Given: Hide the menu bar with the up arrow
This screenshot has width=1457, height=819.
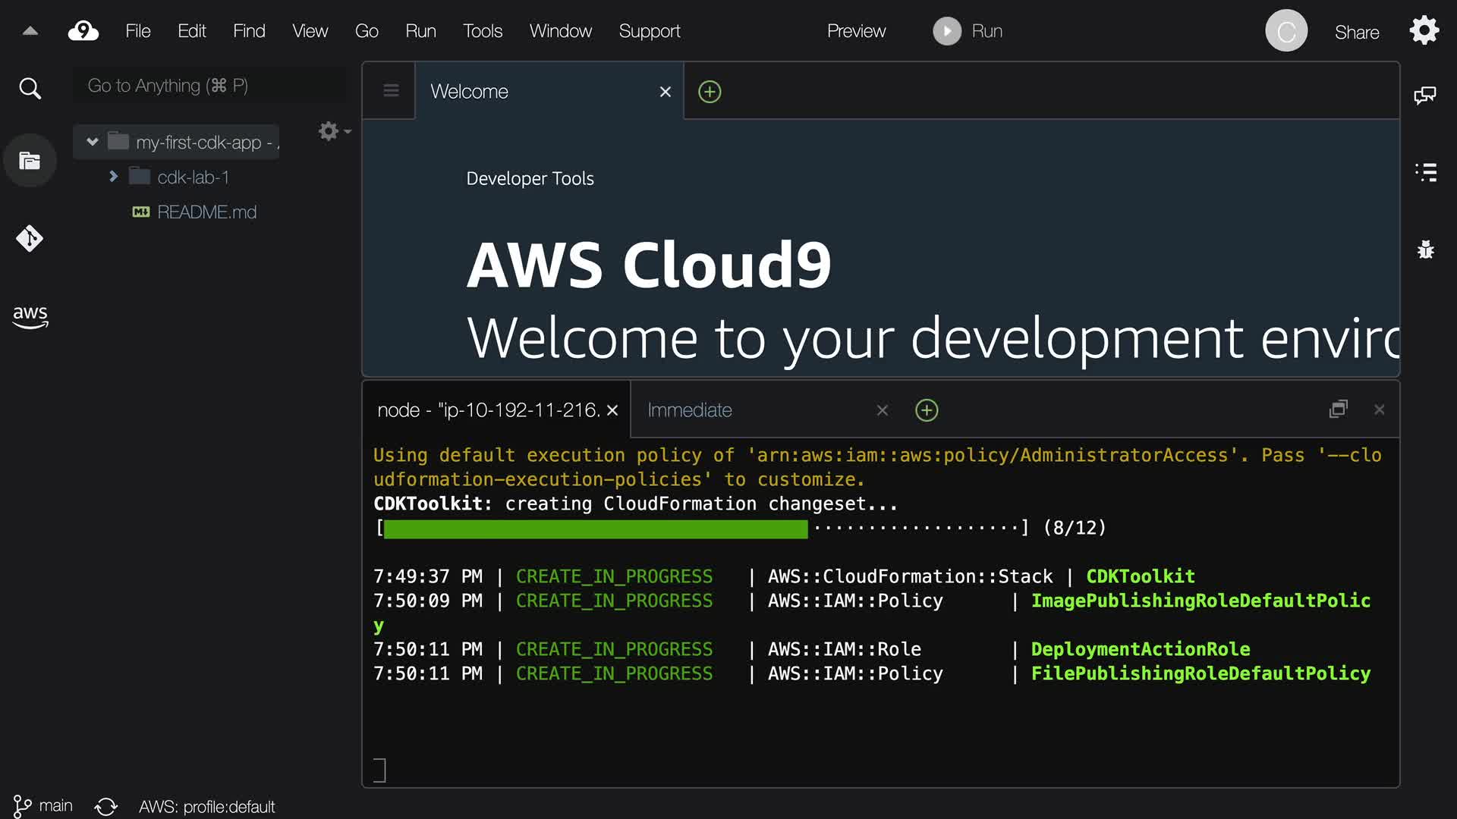Looking at the screenshot, I should (30, 31).
